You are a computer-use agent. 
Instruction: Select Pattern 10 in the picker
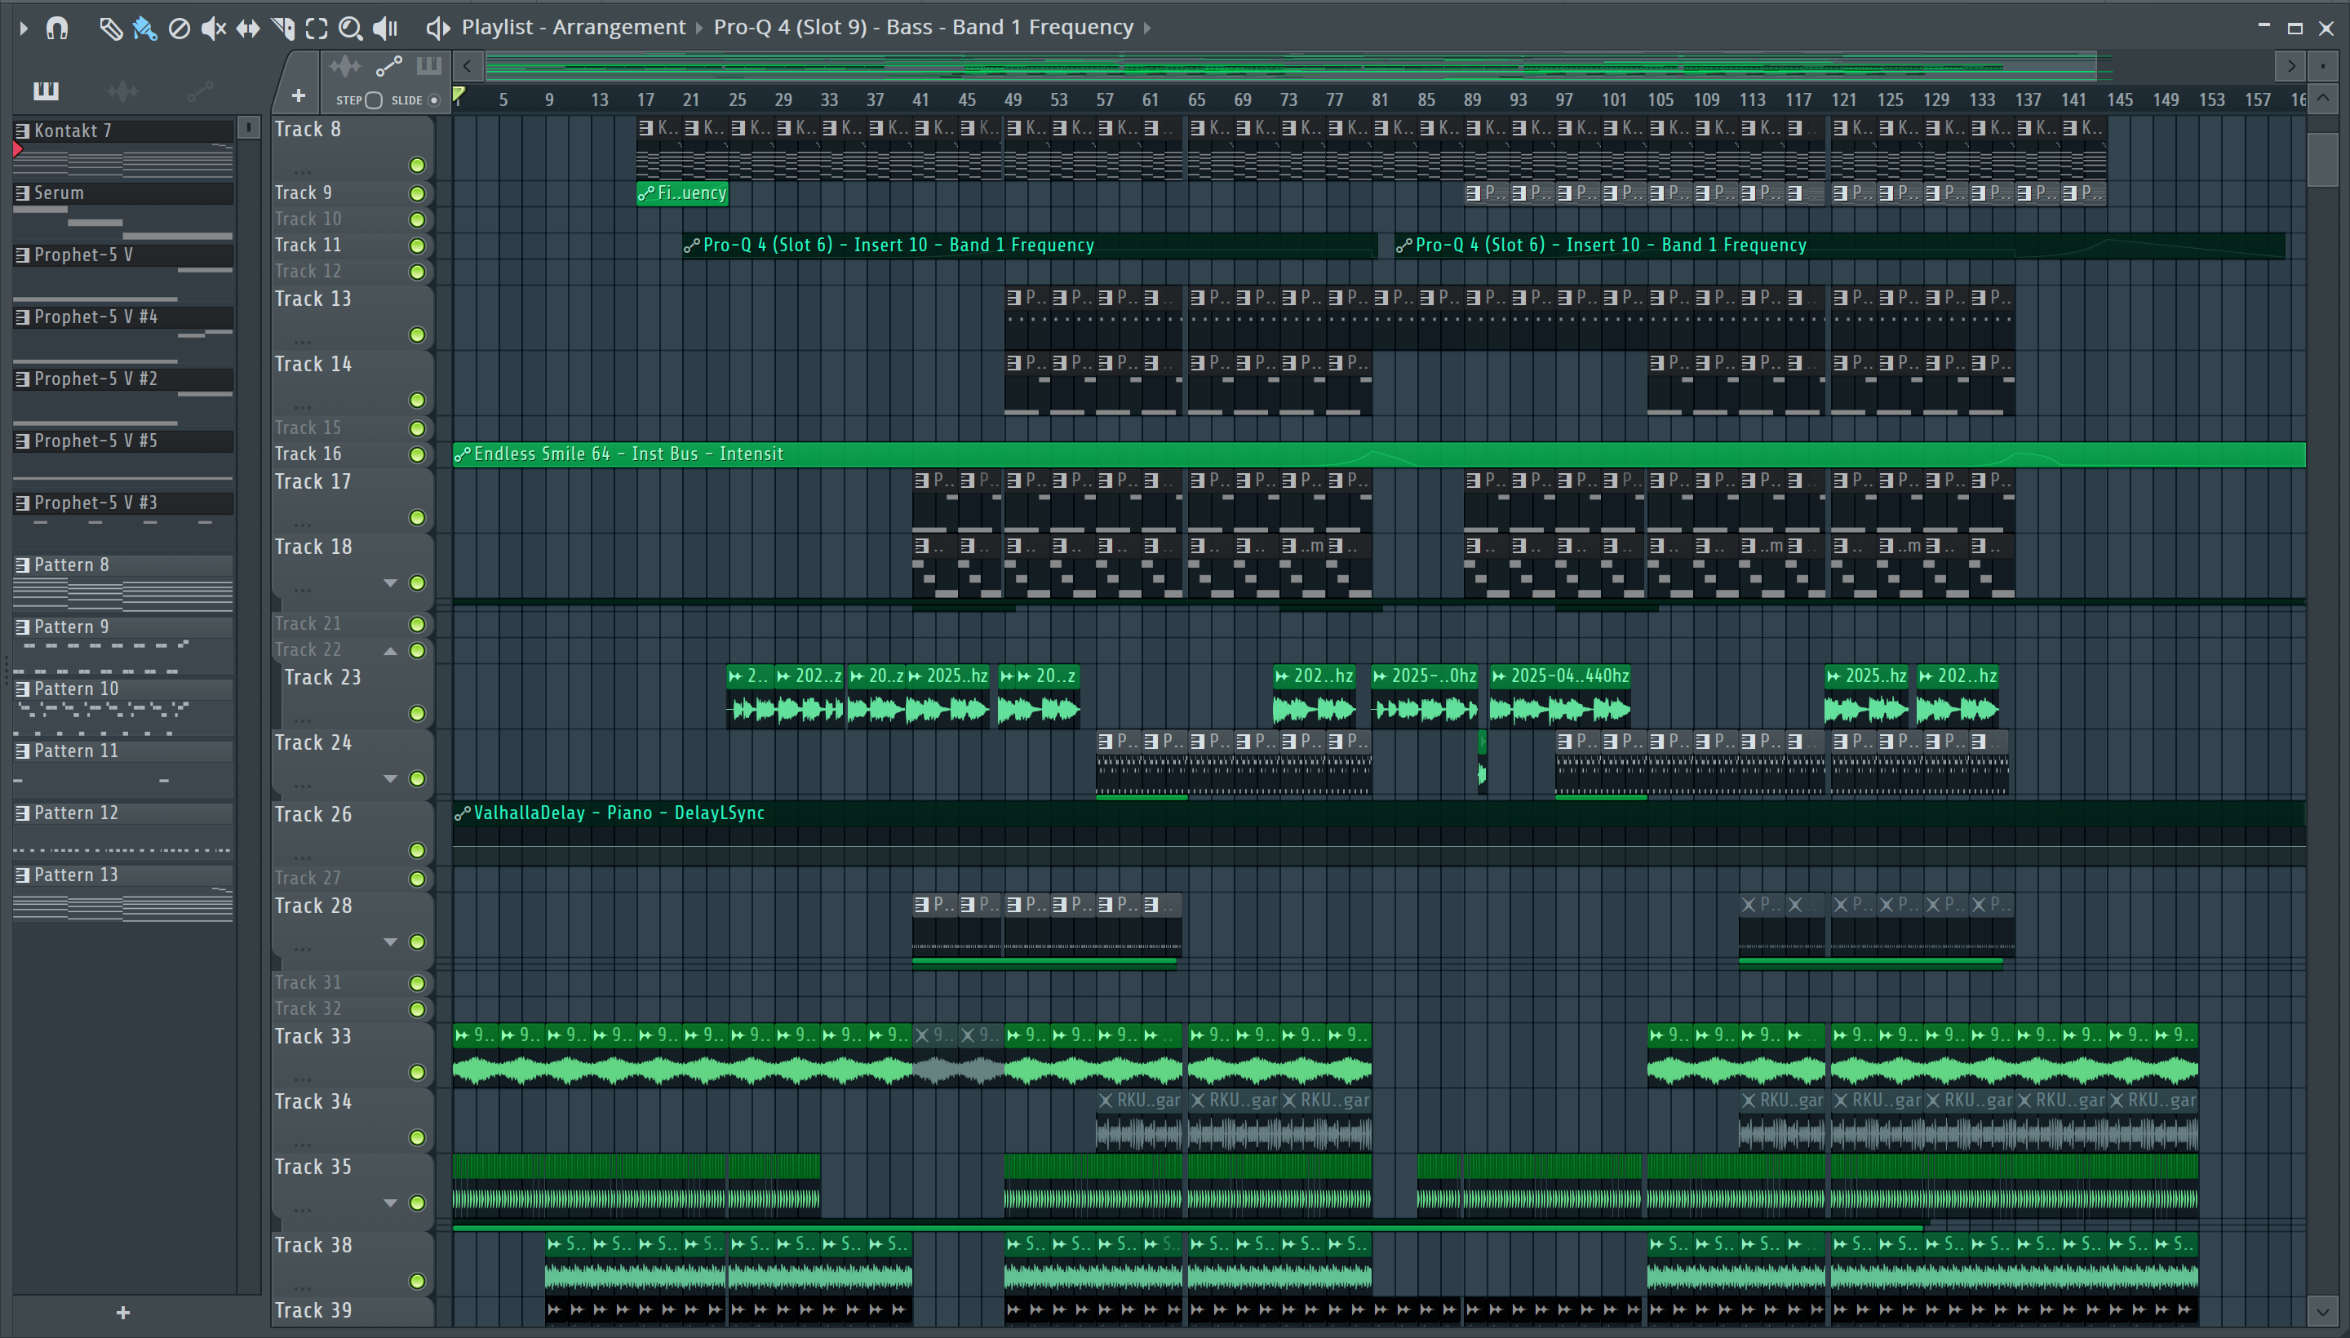tap(123, 690)
